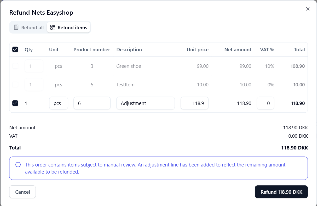The width and height of the screenshot is (318, 206).
Task: Select the Refund items tab
Action: pos(69,27)
